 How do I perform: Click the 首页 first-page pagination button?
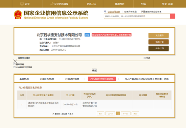coord(100,113)
